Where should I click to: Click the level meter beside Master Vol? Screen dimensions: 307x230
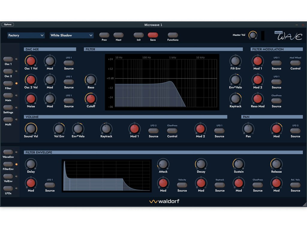point(263,35)
